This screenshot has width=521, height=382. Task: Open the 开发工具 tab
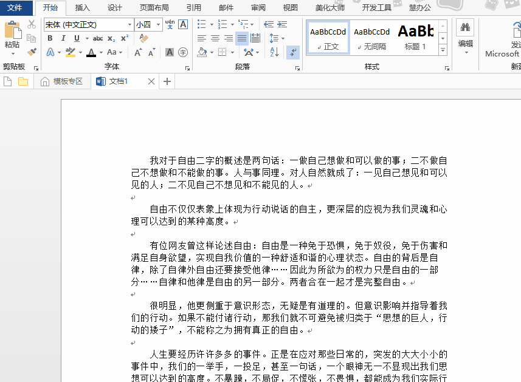pos(376,8)
